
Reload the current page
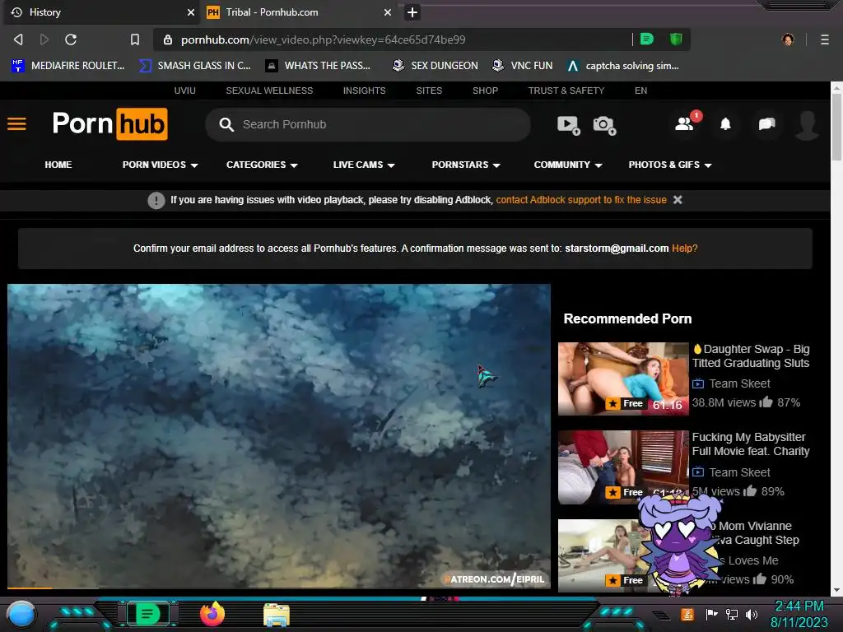(x=71, y=39)
